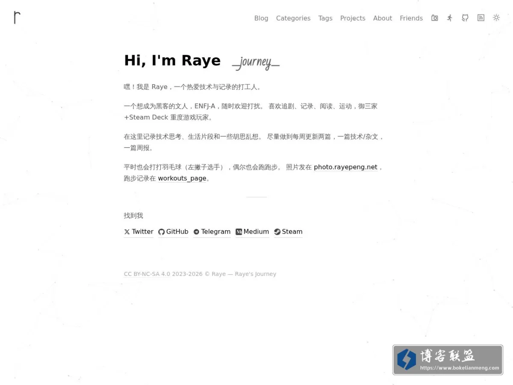Click the Steam logo icon before Steam
This screenshot has height=385, width=513.
(277, 232)
